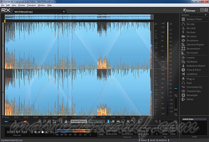Click the zoom out time icon
This screenshot has height=142, width=209.
point(44,121)
